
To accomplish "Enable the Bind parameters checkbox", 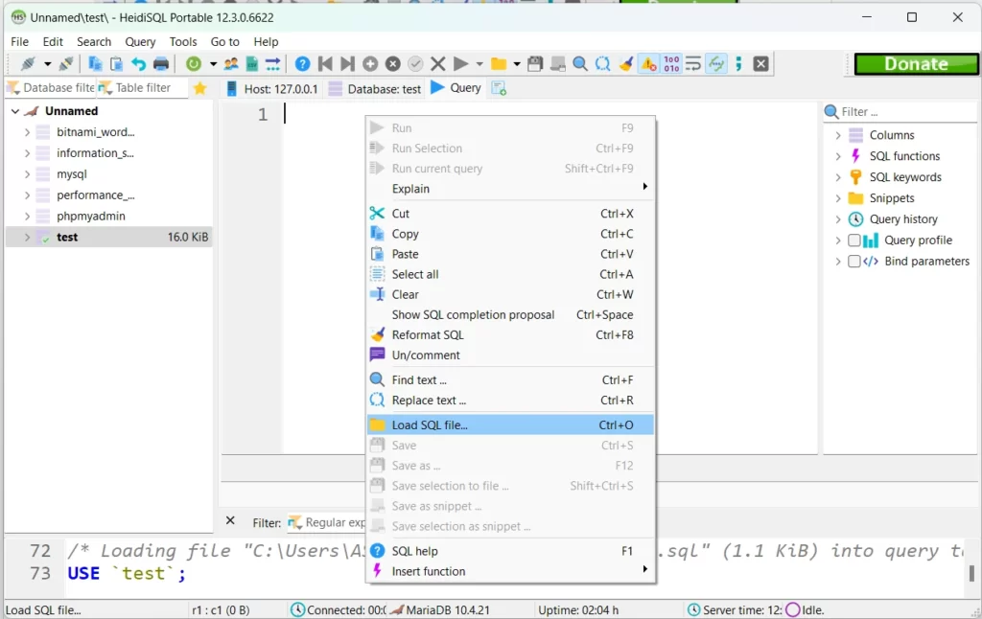I will tap(853, 261).
